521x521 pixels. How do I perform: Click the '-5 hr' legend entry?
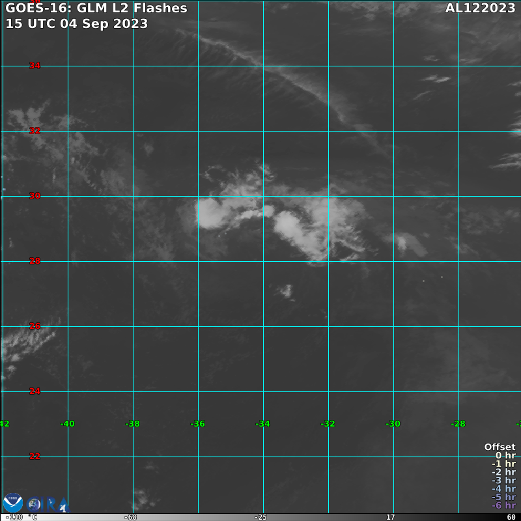[x=503, y=497]
